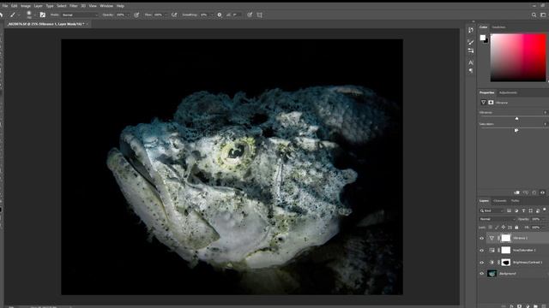Pick a color in the red color field
The image size is (549, 308).
(518, 57)
